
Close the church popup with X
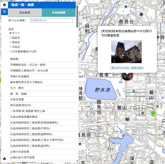point(155,28)
